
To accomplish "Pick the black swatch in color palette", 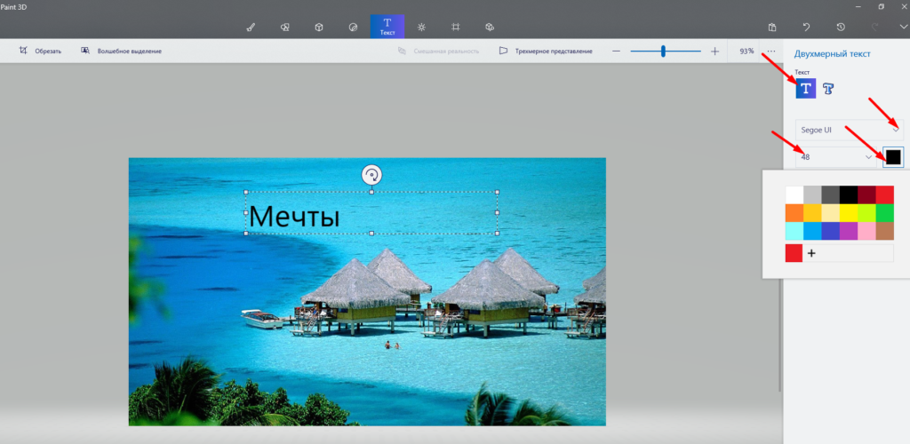I will point(849,194).
